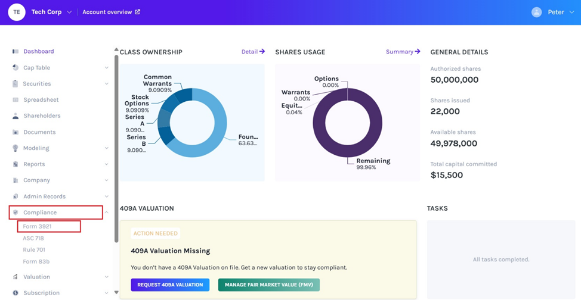Expand the Tech Corp company dropdown
The width and height of the screenshot is (581, 300).
point(69,12)
